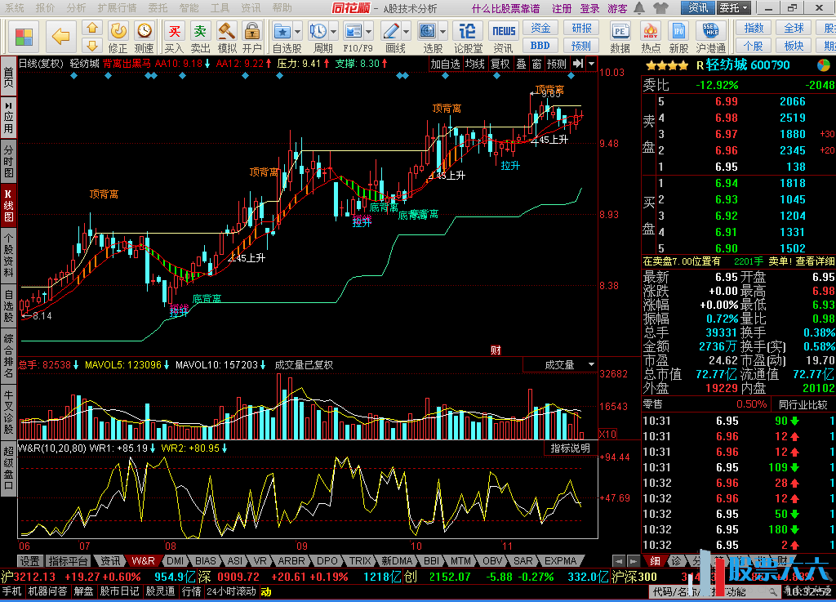Switch to the BIAS indicator tab
836x602 pixels.
(205, 561)
